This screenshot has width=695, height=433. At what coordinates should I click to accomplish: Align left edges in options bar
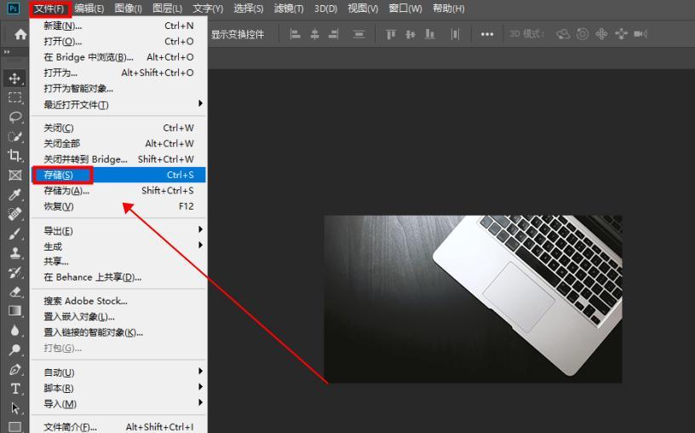pyautogui.click(x=296, y=34)
